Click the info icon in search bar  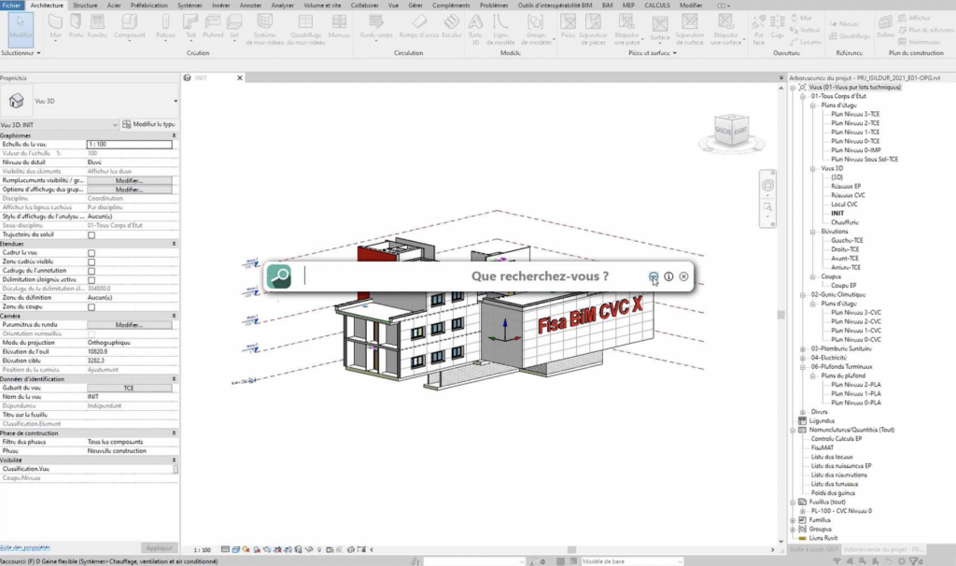point(668,276)
